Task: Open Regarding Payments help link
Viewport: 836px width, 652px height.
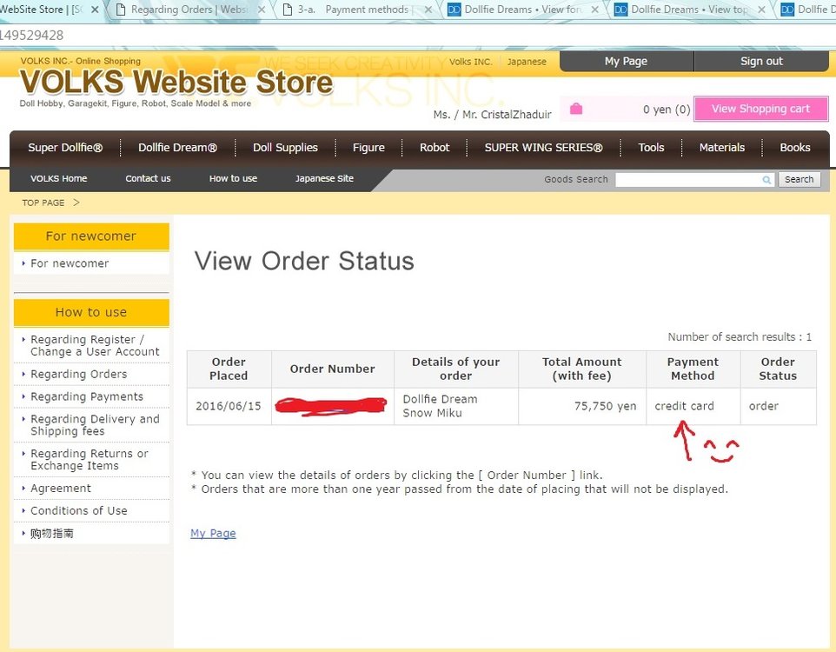Action: coord(87,396)
